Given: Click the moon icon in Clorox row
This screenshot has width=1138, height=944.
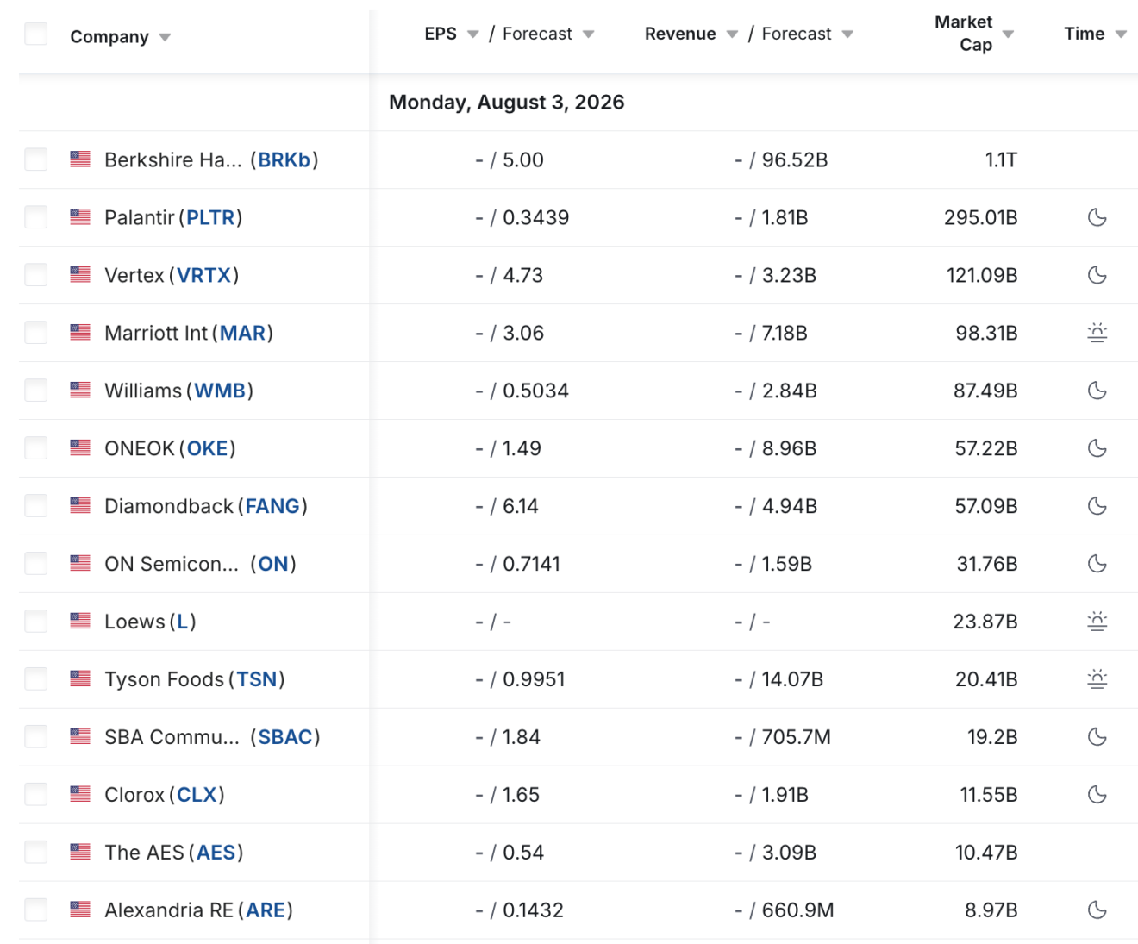Looking at the screenshot, I should pyautogui.click(x=1097, y=795).
